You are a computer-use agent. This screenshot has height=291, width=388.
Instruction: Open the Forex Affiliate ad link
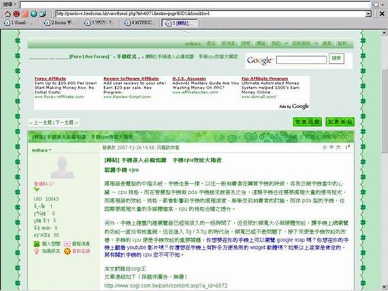point(50,79)
